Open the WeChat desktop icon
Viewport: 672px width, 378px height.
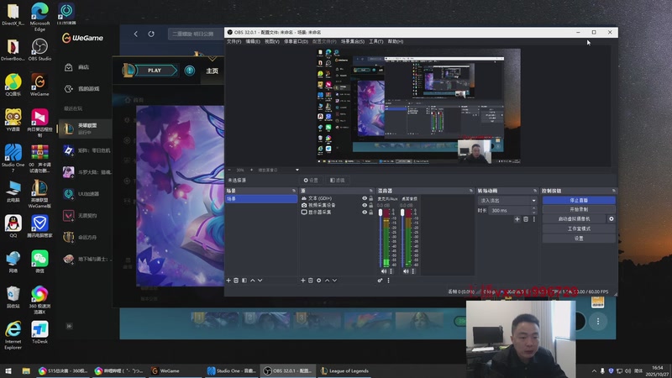39,262
